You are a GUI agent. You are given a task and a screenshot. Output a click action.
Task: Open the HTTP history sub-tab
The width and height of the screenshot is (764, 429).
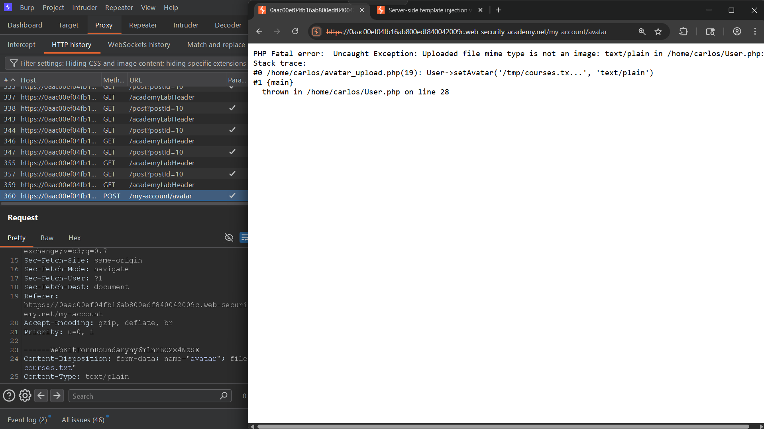click(72, 45)
